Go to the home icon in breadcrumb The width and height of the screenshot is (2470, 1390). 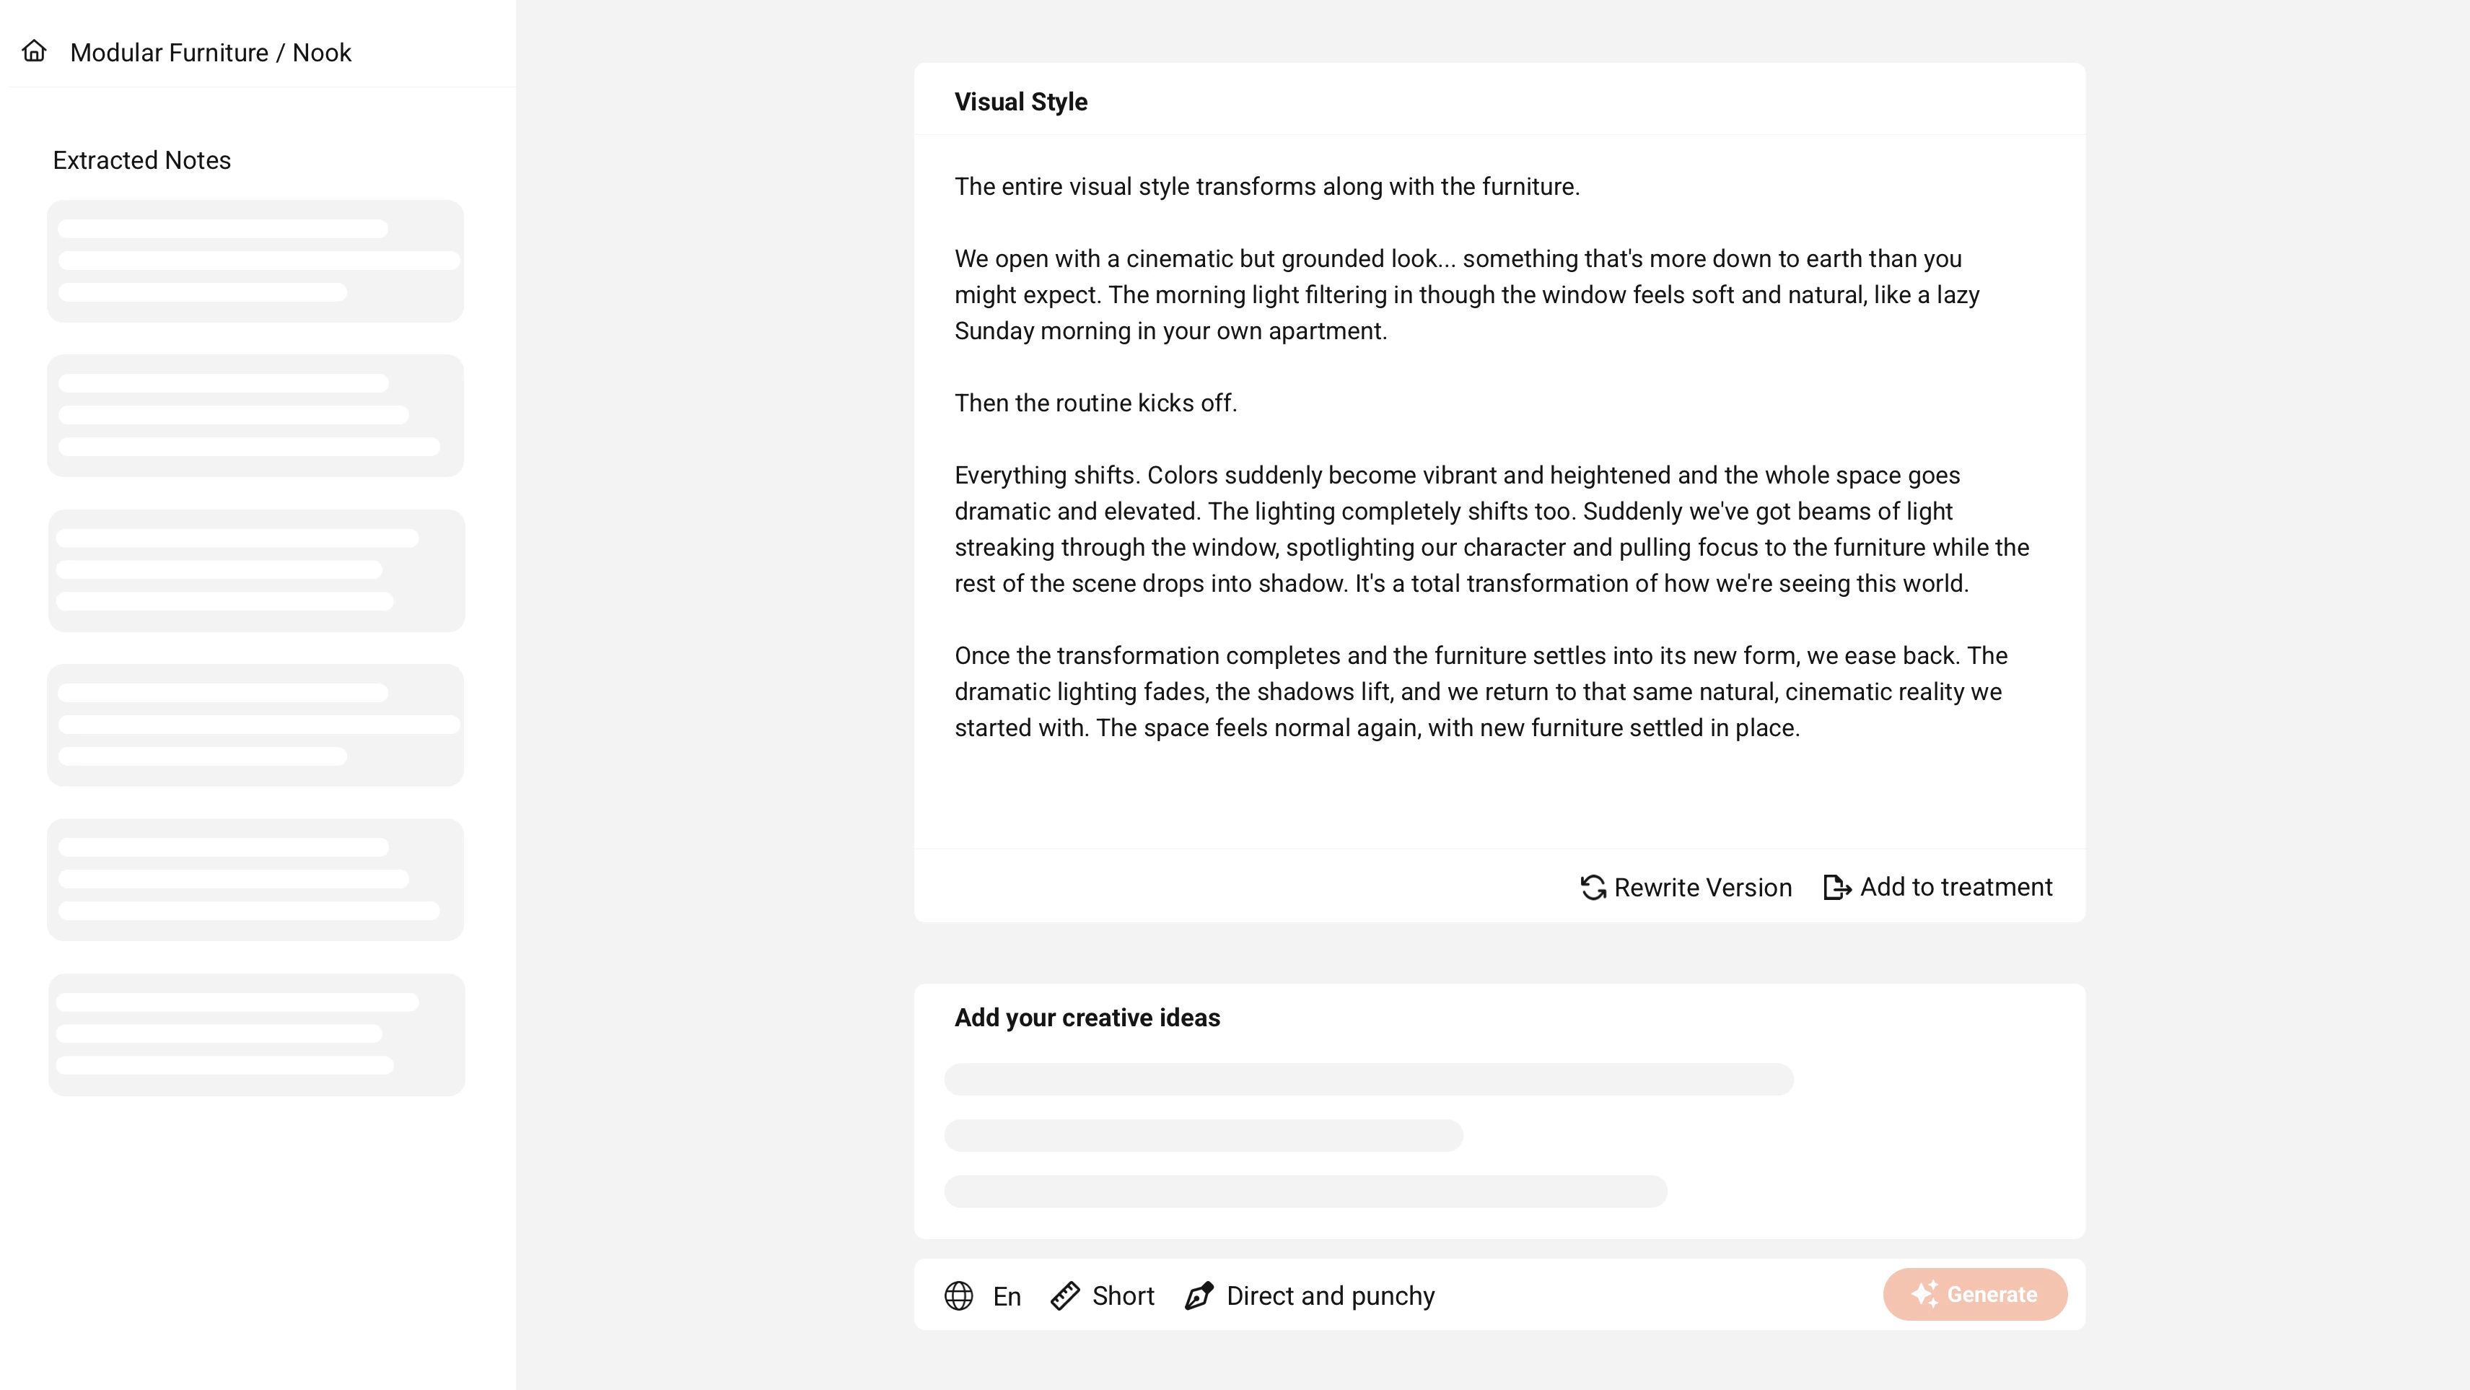click(x=35, y=52)
